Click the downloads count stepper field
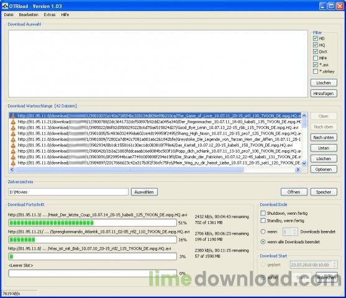 [290, 232]
